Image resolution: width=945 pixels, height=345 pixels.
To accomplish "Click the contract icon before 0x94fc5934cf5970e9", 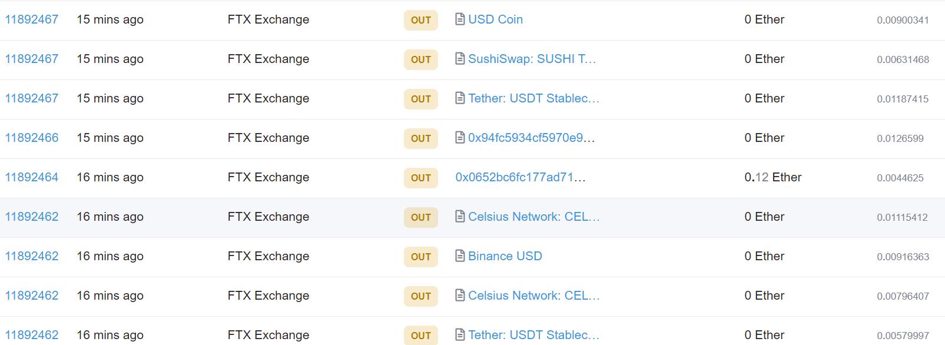I will click(x=460, y=138).
